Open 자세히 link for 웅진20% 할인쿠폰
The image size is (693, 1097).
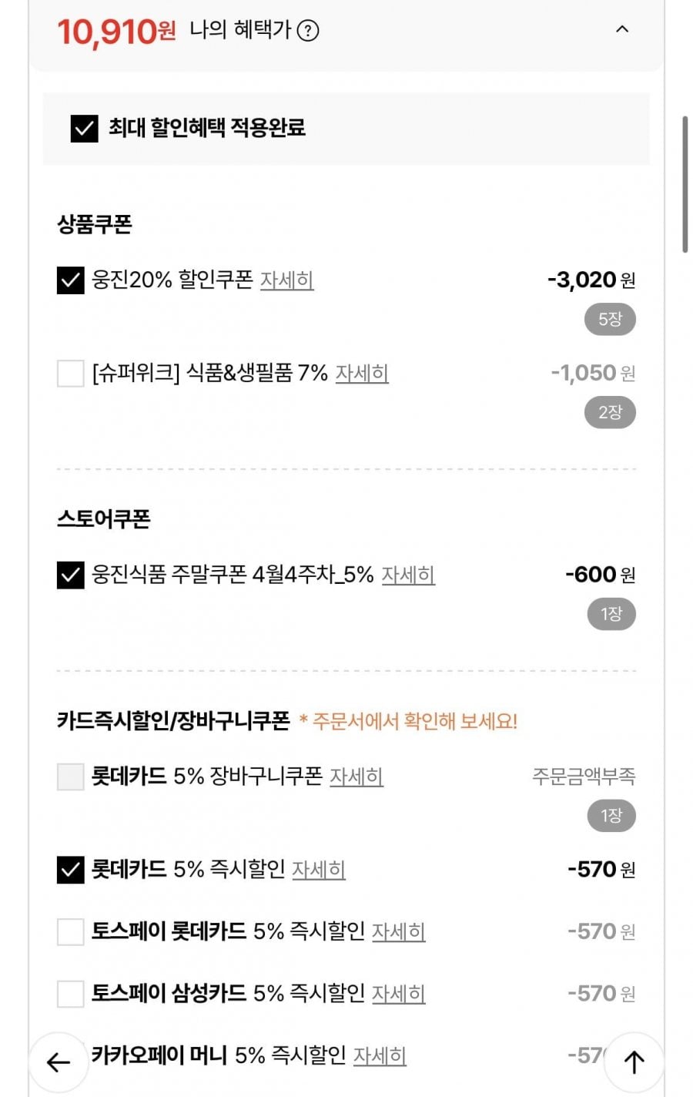coord(286,280)
